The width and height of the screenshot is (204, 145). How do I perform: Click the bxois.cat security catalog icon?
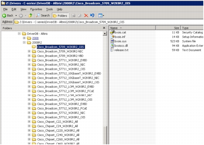(112, 32)
